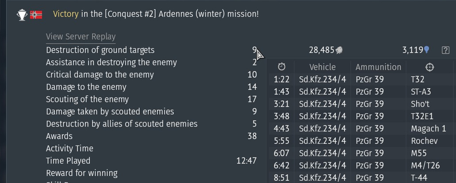This screenshot has height=183, width=456.
Task: Click the Sho't target entry
Action: (x=420, y=104)
